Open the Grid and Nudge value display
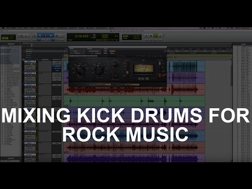This screenshot has height=189, width=252. coord(132,37)
